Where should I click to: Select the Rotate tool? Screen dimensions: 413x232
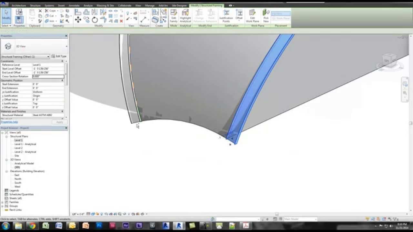(95, 20)
